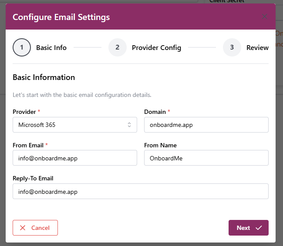Click the step 1 circle indicator
Screen dimensions: 283x246
[22, 48]
